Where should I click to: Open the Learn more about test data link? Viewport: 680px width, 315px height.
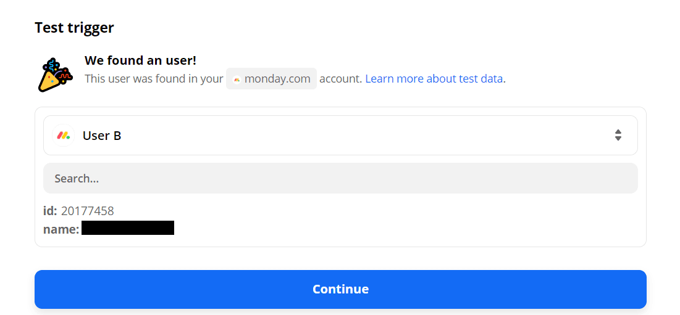[434, 79]
